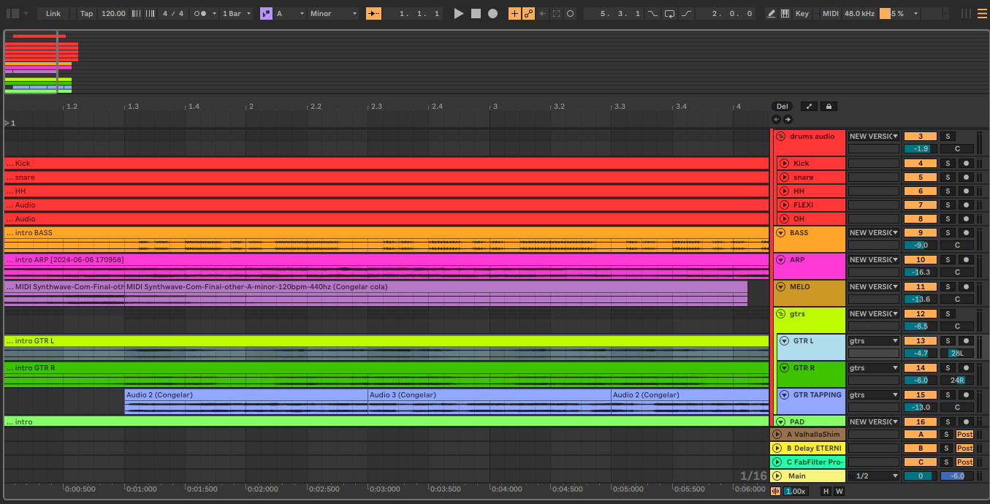This screenshot has width=990, height=504.
Task: Click the lock envelopes padlock icon
Action: (x=828, y=106)
